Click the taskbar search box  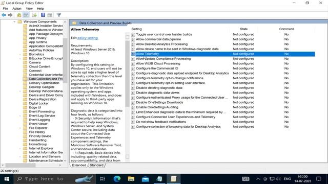click(x=55, y=179)
